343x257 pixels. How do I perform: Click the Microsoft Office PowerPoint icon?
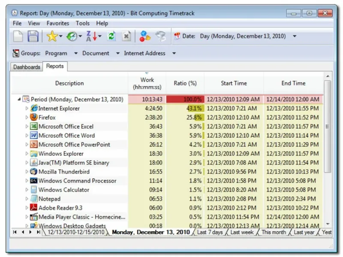34,144
